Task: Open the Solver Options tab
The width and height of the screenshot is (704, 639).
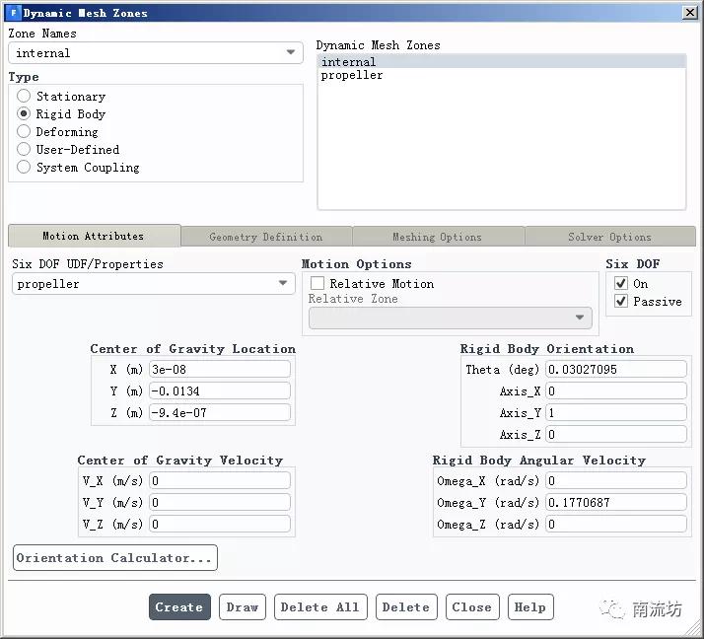Action: tap(609, 237)
